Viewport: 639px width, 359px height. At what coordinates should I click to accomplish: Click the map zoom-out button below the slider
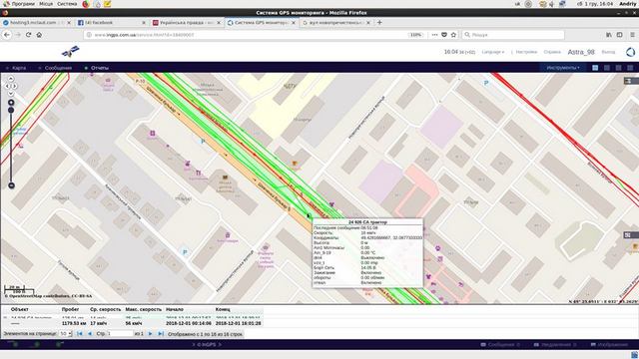pos(11,185)
